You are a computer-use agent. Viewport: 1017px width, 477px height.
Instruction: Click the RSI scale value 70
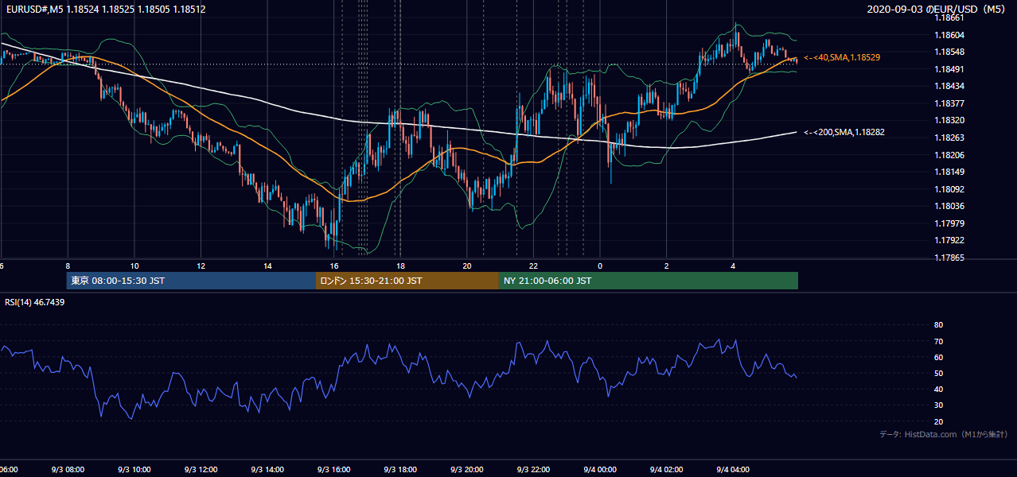[938, 341]
